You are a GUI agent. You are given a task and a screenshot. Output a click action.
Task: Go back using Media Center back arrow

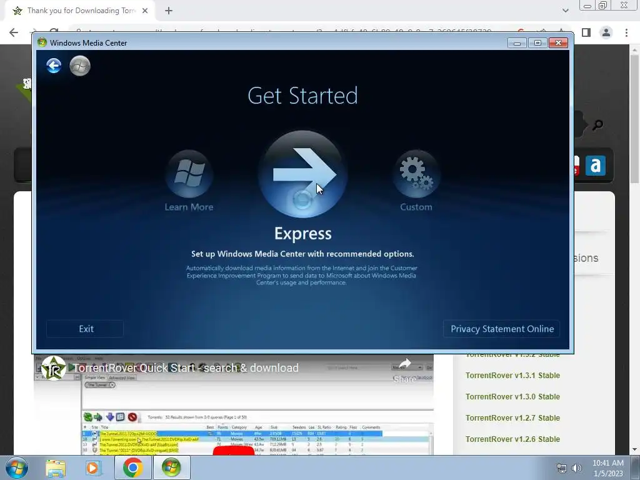click(x=54, y=66)
